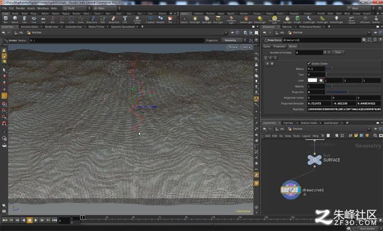Switch to the Render View tab
383x231 pixels.
(x=51, y=27)
